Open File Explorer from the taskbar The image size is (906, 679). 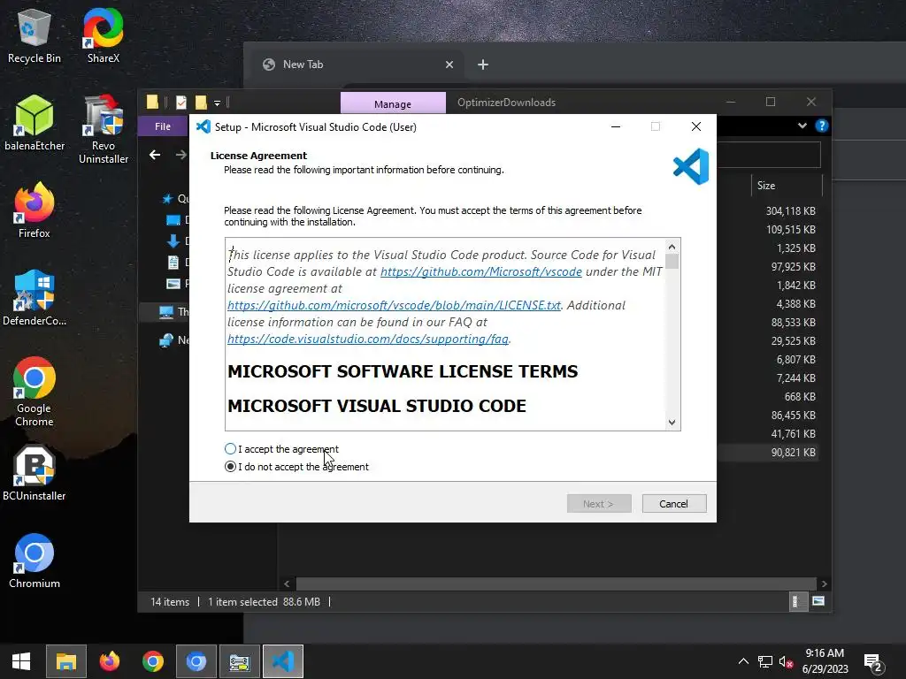(x=65, y=661)
